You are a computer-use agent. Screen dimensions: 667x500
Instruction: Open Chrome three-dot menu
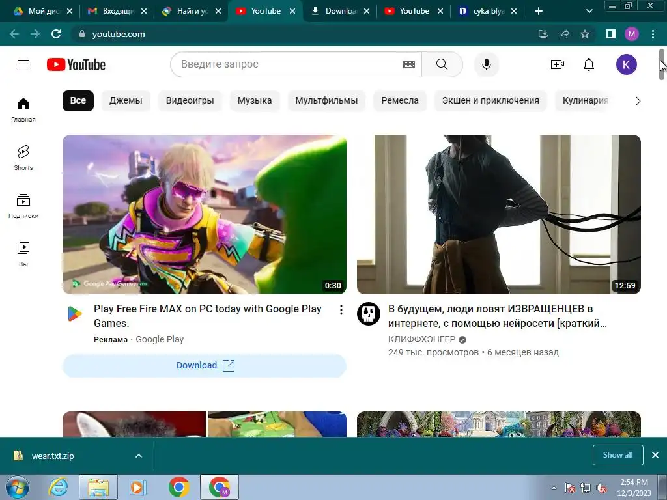[653, 34]
